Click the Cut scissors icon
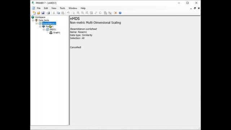 click(54, 13)
